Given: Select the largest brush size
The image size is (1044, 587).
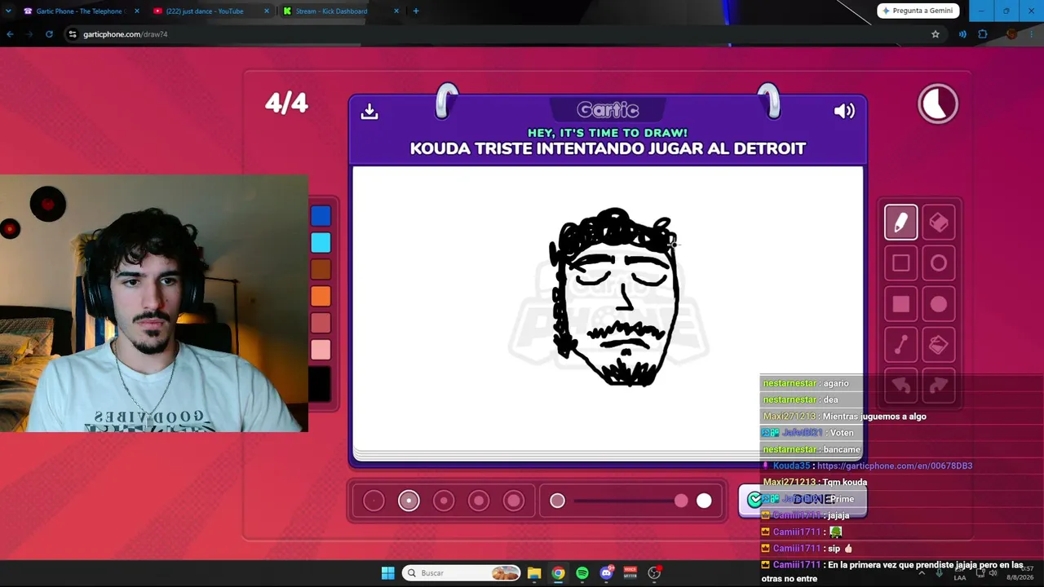Looking at the screenshot, I should (514, 501).
